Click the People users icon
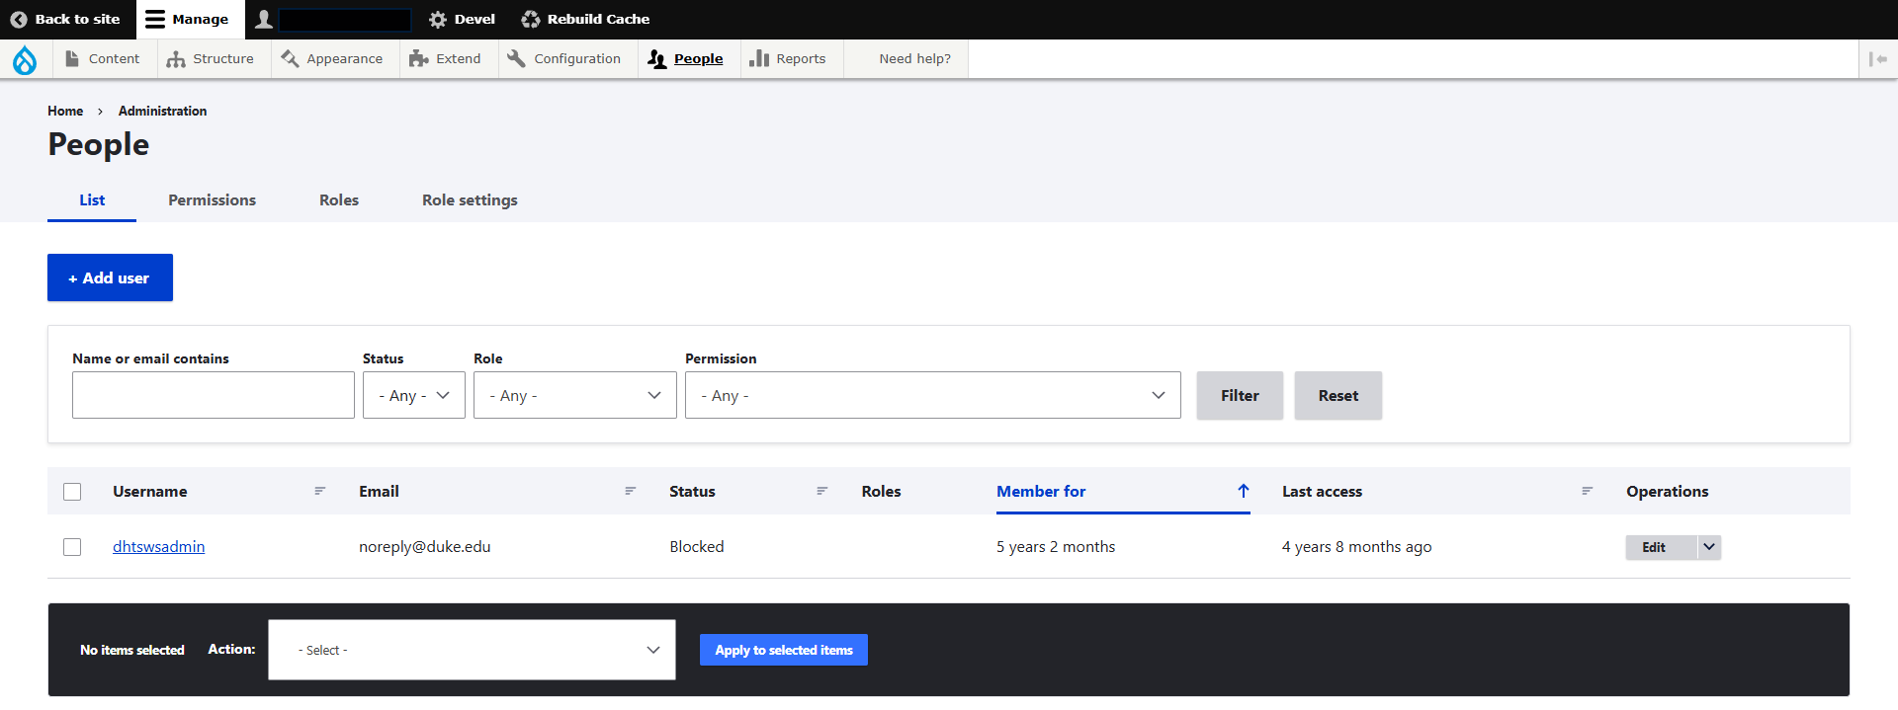The width and height of the screenshot is (1898, 710). [657, 59]
